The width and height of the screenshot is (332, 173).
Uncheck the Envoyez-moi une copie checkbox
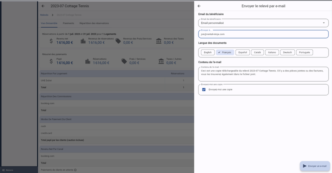point(204,90)
